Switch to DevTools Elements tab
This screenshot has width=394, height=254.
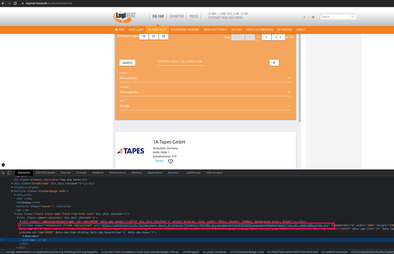coord(24,173)
